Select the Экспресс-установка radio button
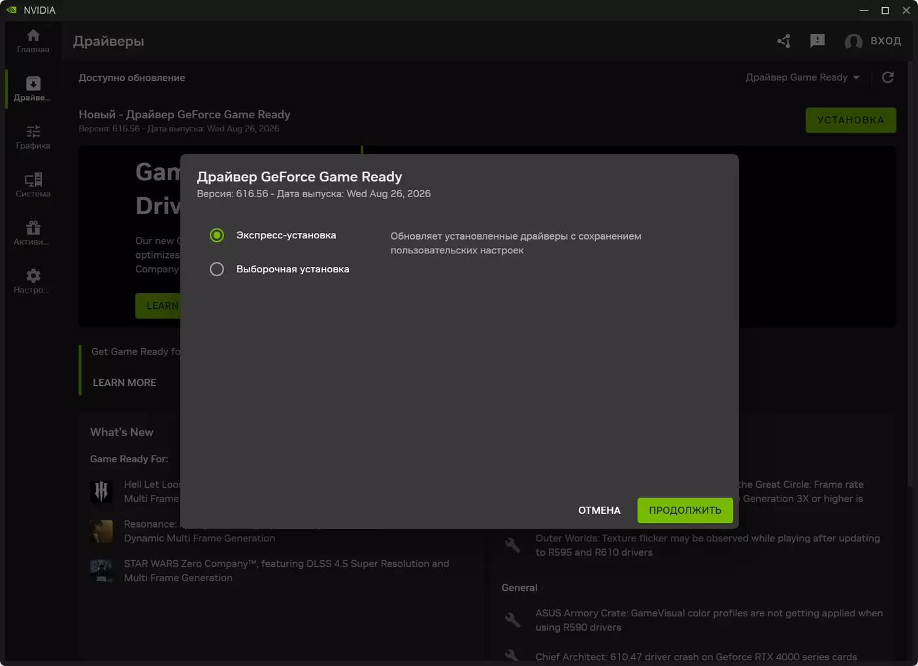Image resolution: width=918 pixels, height=666 pixels. 217,235
